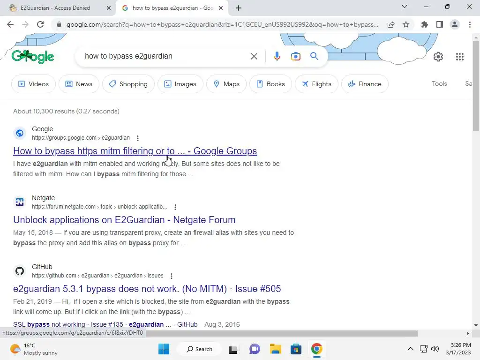This screenshot has width=480, height=360.
Task: Filter results by Images
Action: (x=180, y=84)
